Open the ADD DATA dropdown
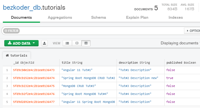This screenshot has height=108, width=200. 21,43
